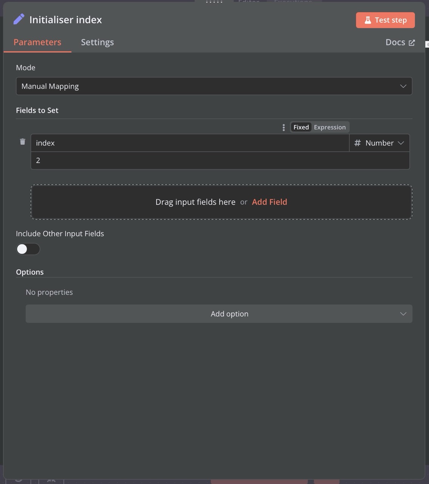Select Expression mode for the index field
The height and width of the screenshot is (484, 429).
(329, 127)
